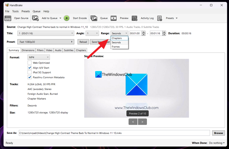Decrease the start time 00:01:00 stepper
229x149 pixels.
click(x=144, y=35)
